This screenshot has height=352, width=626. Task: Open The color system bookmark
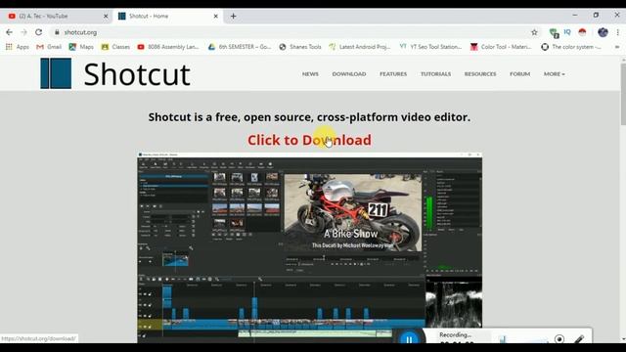click(x=571, y=47)
